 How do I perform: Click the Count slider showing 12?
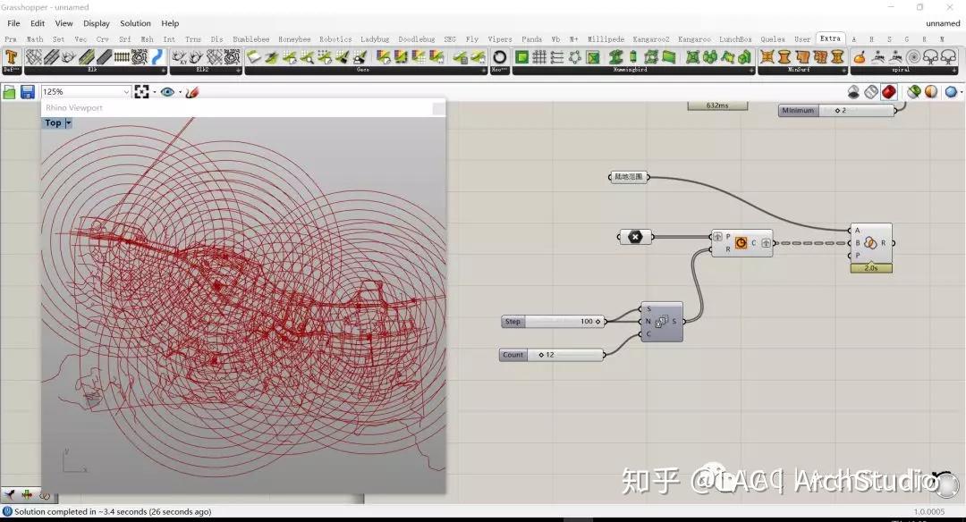[552, 354]
